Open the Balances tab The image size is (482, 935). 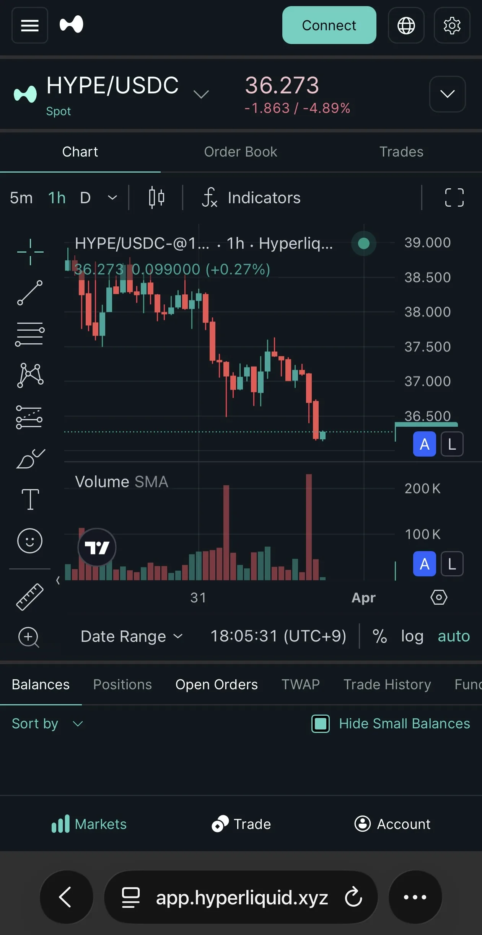pos(41,684)
